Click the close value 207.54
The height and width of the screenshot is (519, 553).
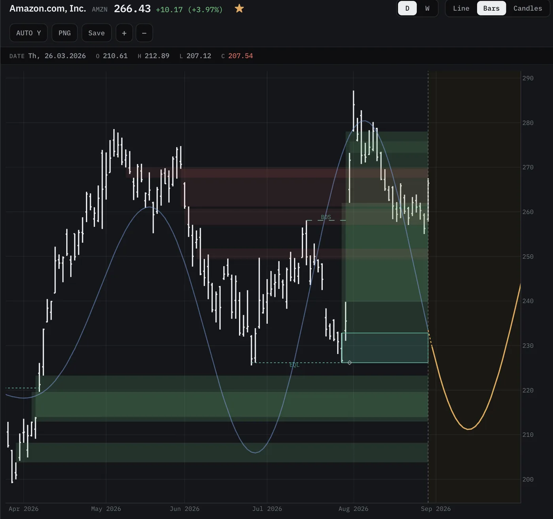(x=241, y=56)
